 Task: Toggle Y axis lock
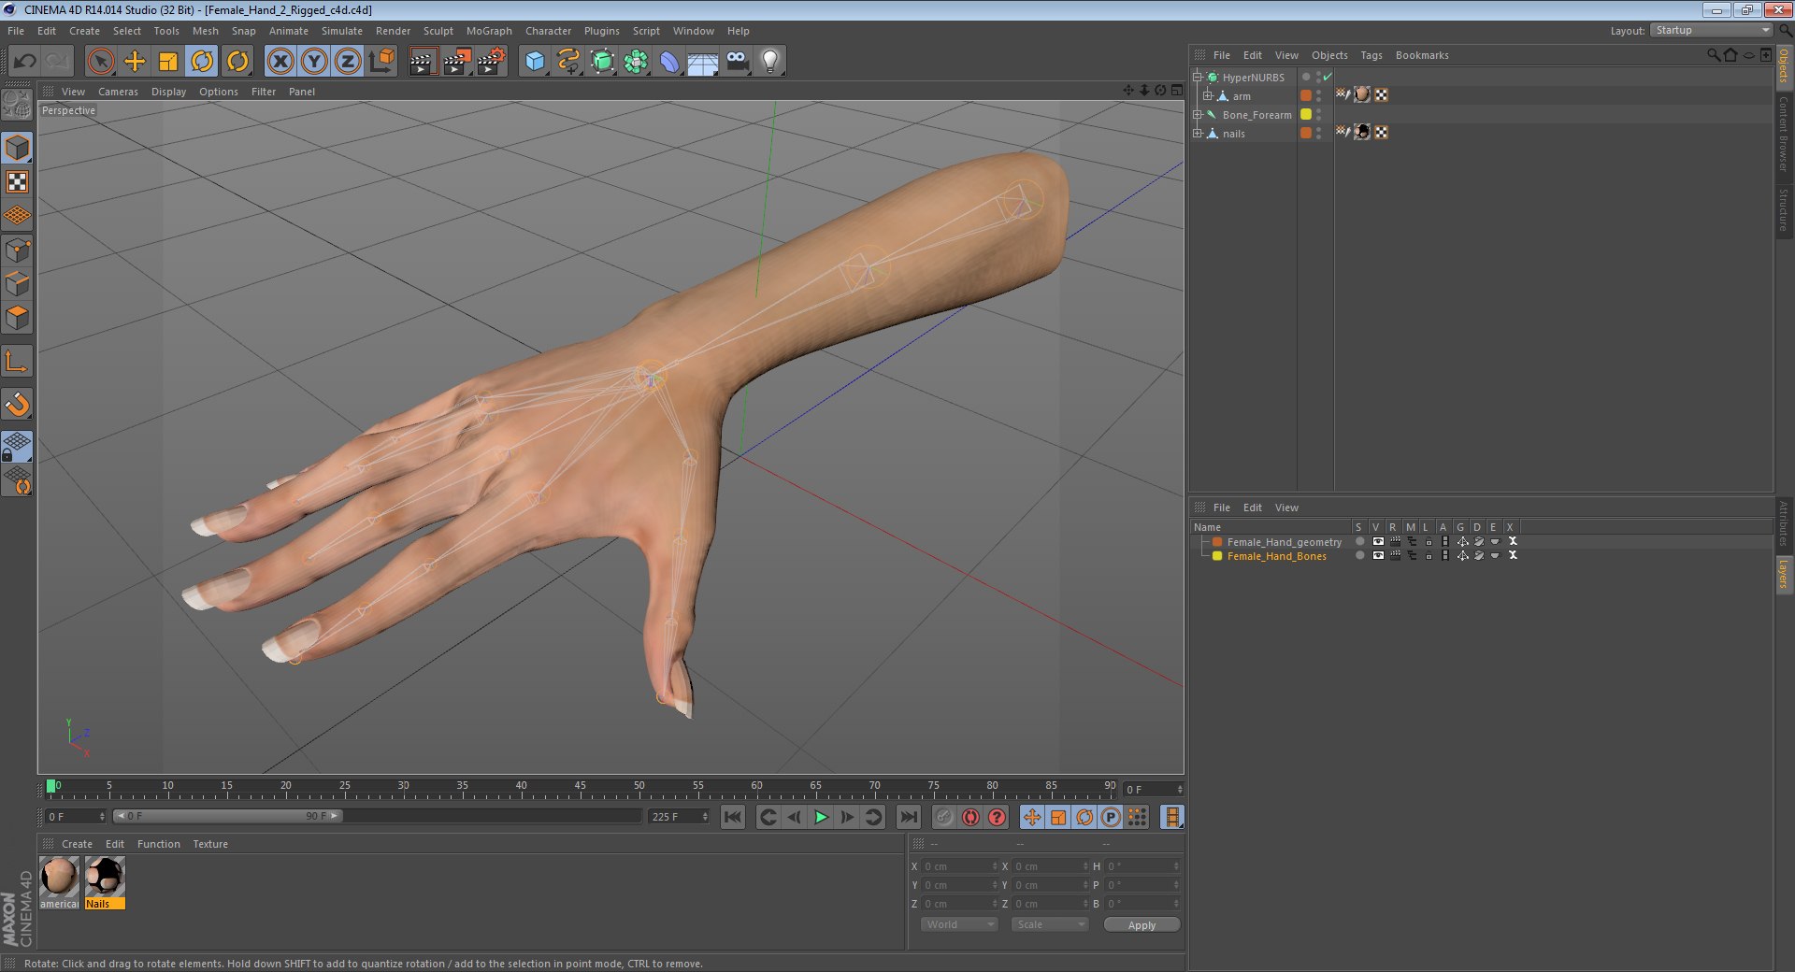(x=314, y=62)
